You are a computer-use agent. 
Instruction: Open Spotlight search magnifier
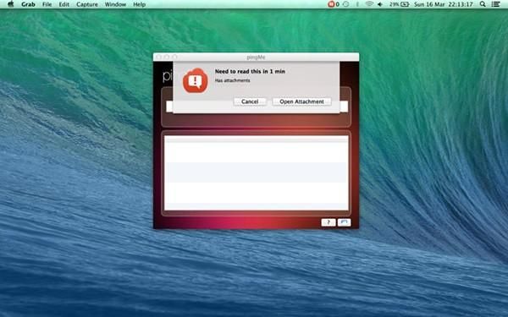(483, 4)
